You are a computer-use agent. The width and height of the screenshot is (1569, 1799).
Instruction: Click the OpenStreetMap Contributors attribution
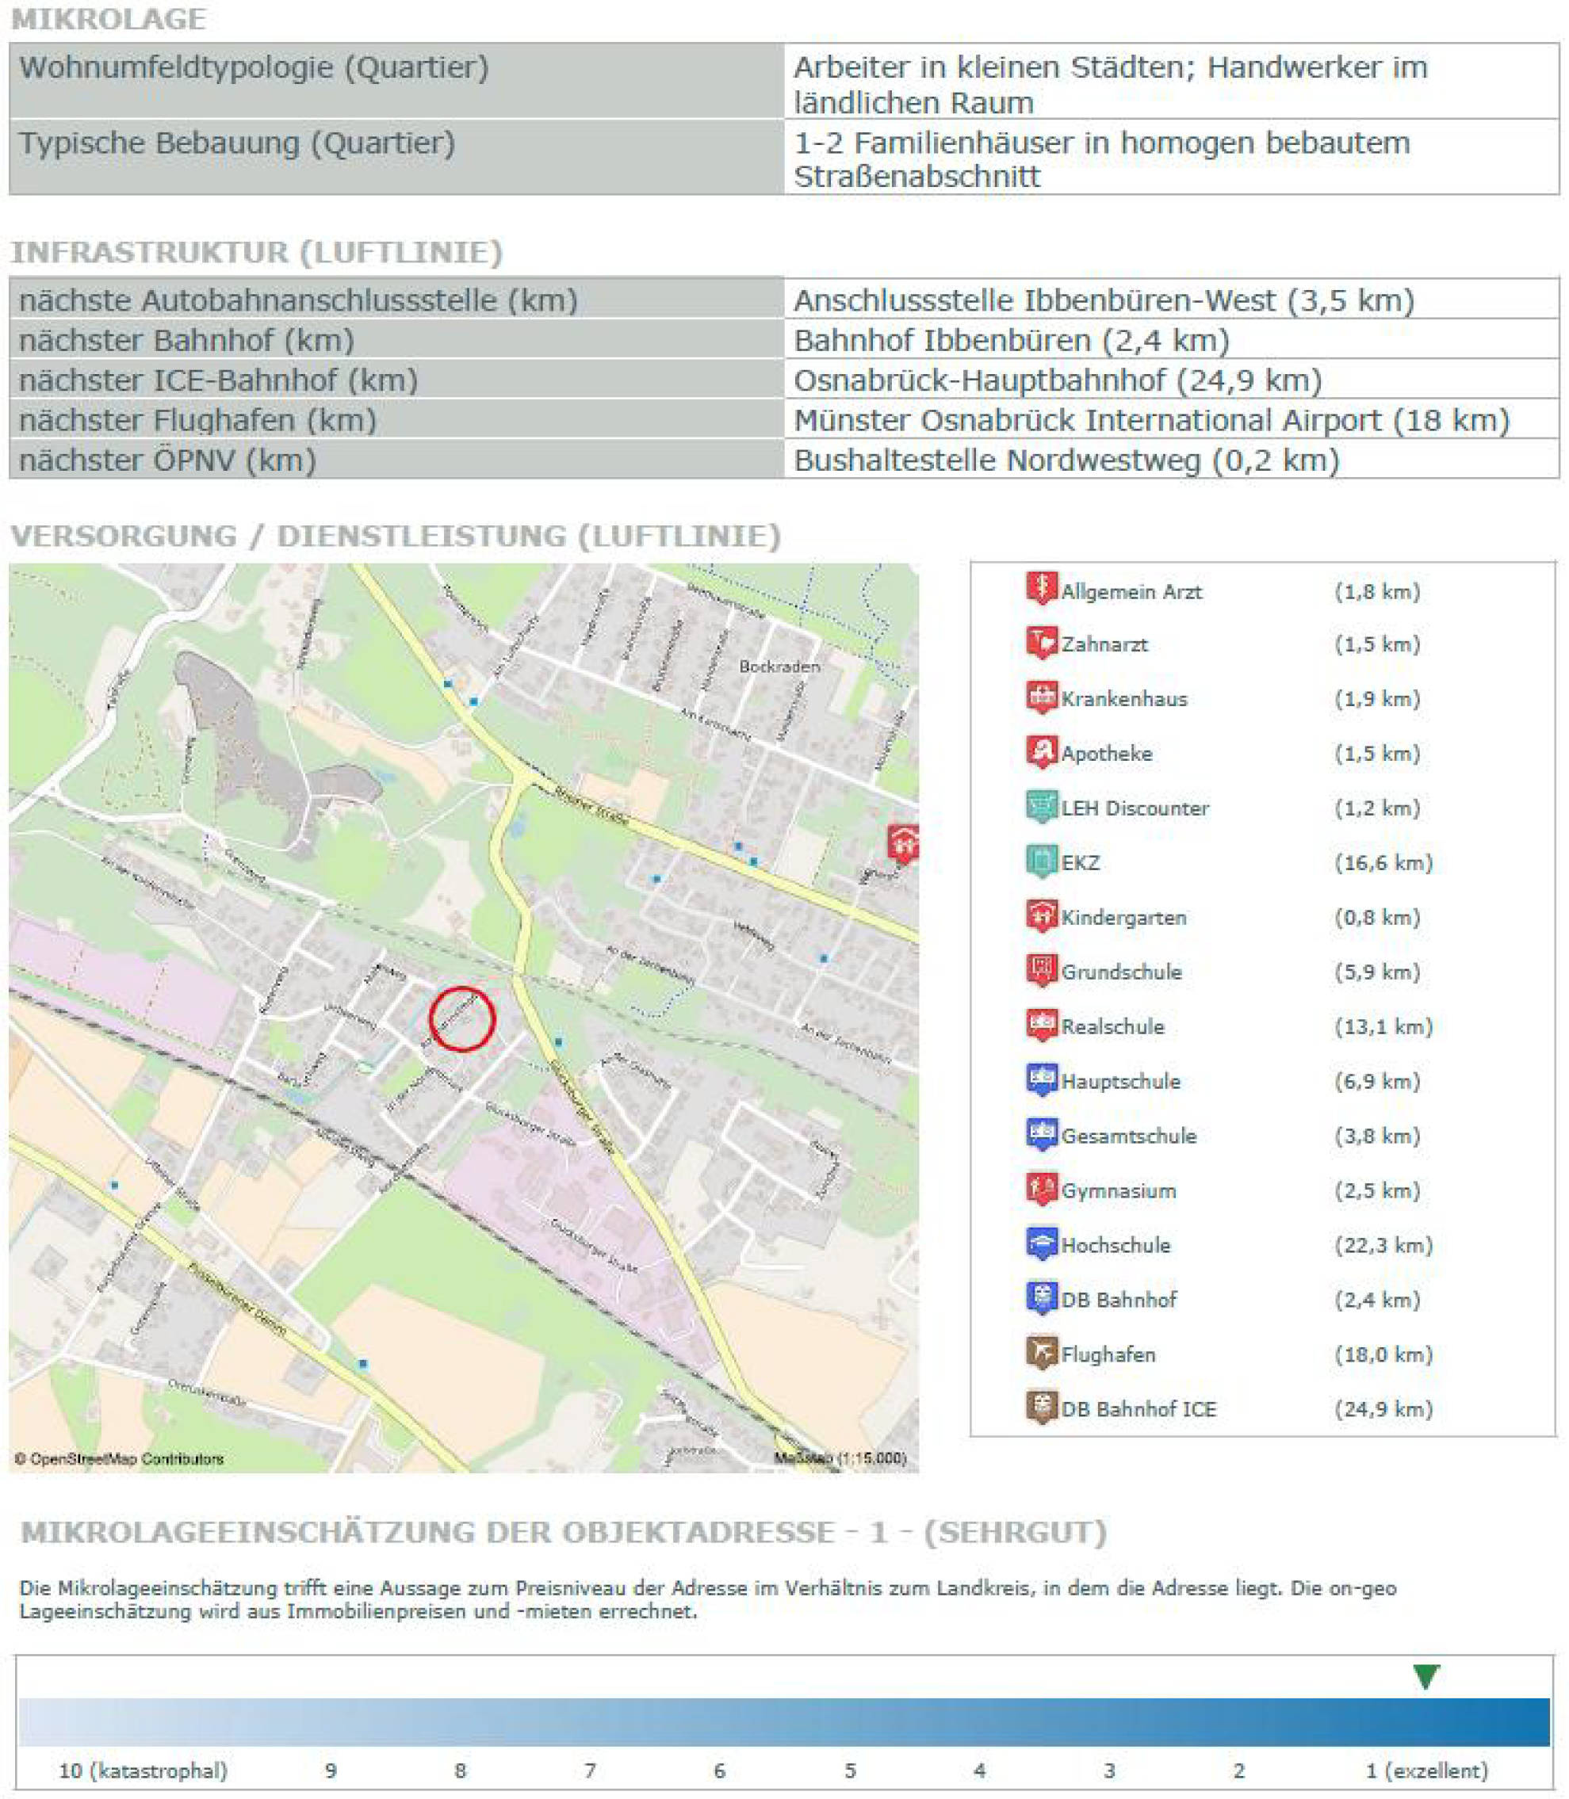[x=119, y=1459]
